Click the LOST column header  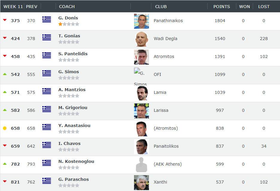(264, 7)
